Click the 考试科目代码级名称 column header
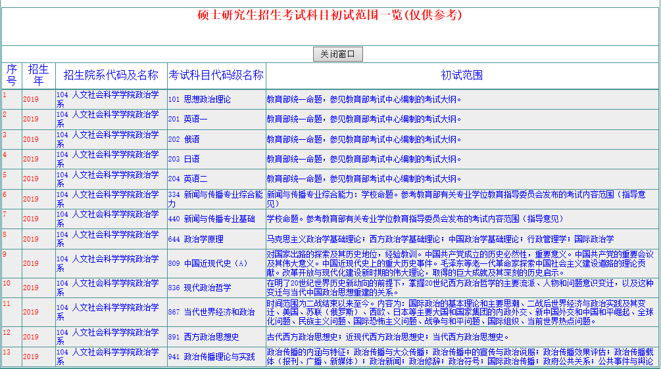This screenshot has width=661, height=369. pyautogui.click(x=216, y=75)
